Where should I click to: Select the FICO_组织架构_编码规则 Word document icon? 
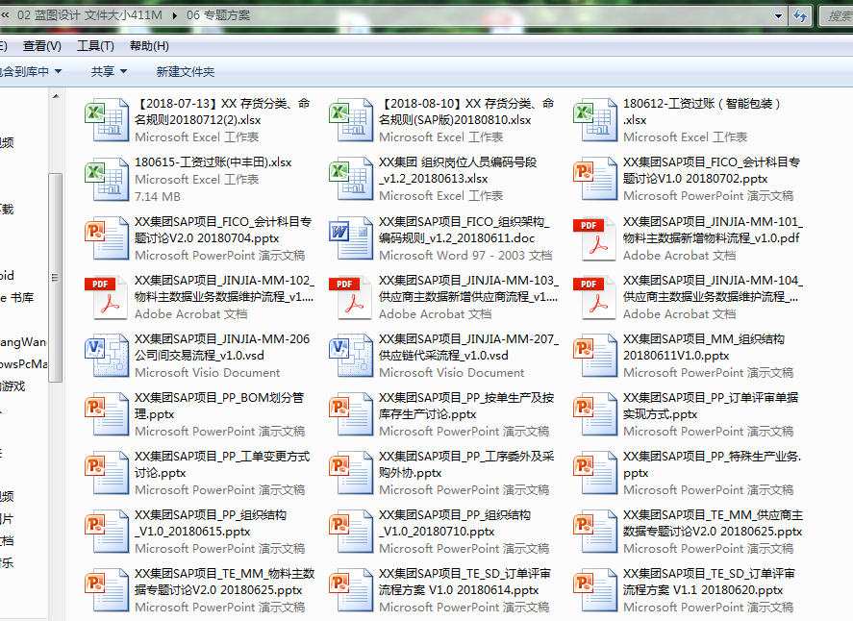click(x=350, y=238)
